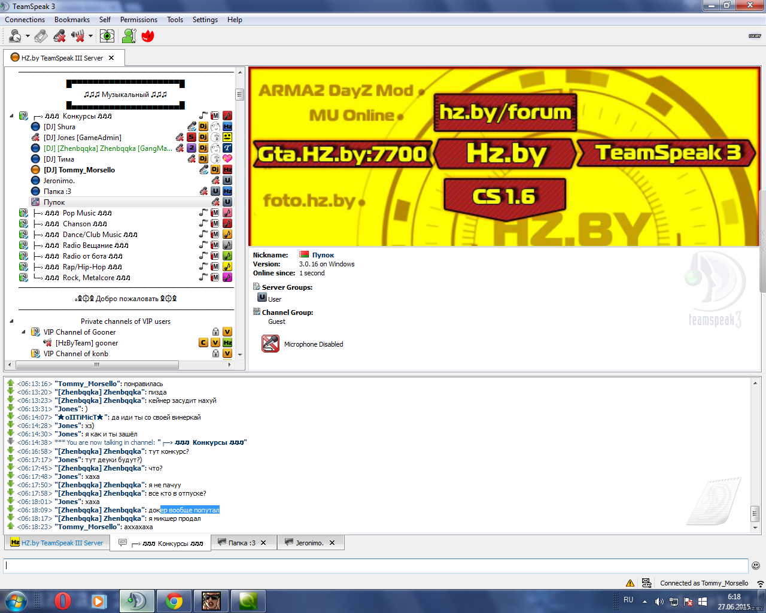
Task: Select user Папка :3 in the channel tree
Action: tap(57, 192)
